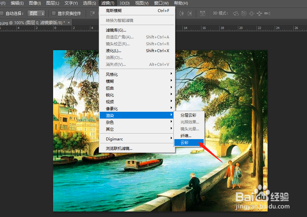Open the 图像(I) menu
This screenshot has height=217, width=307.
click(x=35, y=3)
